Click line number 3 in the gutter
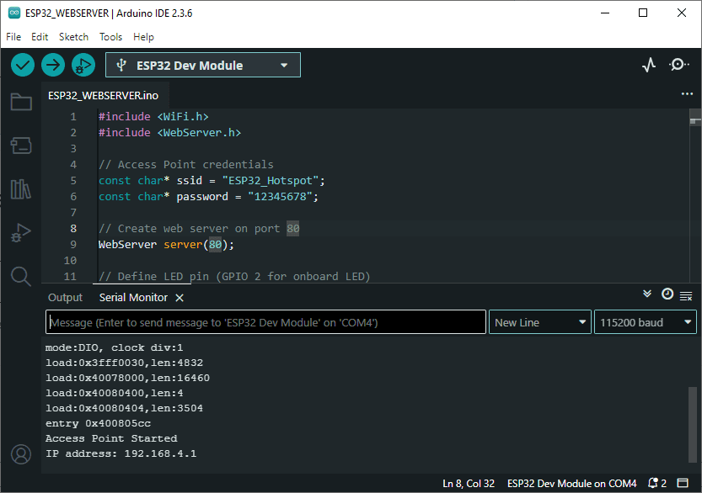This screenshot has height=493, width=702. (73, 148)
